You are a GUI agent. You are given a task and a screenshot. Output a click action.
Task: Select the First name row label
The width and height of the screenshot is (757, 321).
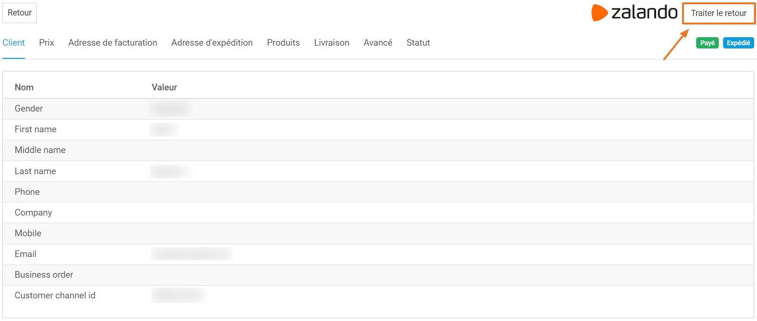pos(35,129)
